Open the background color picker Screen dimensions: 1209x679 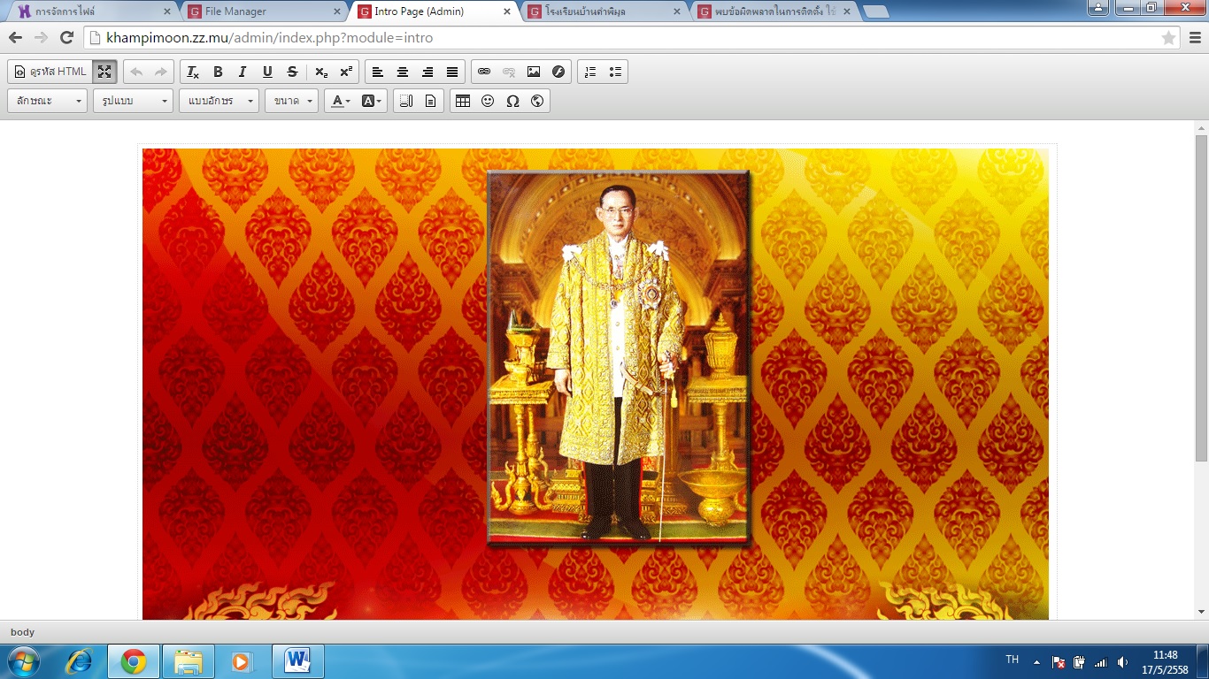[x=372, y=101]
